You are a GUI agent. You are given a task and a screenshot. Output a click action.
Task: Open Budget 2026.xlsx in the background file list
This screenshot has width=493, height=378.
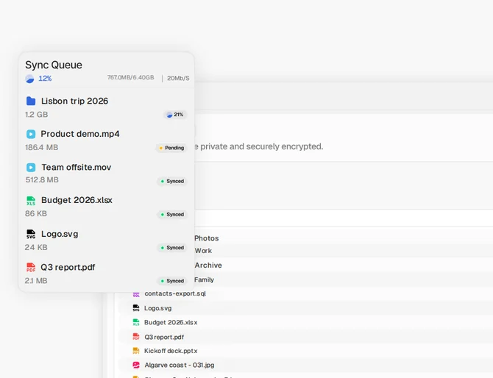(x=171, y=322)
